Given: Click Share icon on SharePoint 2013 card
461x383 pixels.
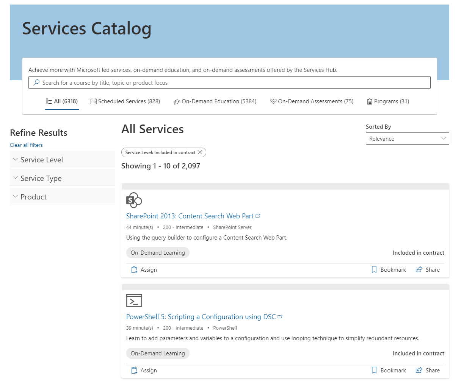Looking at the screenshot, I should [x=419, y=269].
